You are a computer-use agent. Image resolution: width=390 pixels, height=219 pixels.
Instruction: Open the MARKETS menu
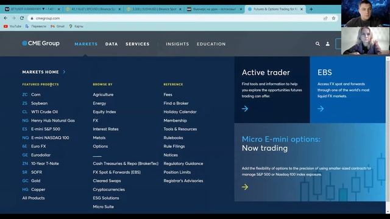coord(86,44)
